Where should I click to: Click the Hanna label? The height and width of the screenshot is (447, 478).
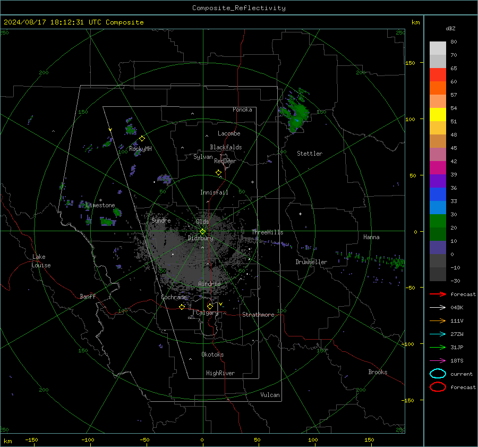point(371,237)
